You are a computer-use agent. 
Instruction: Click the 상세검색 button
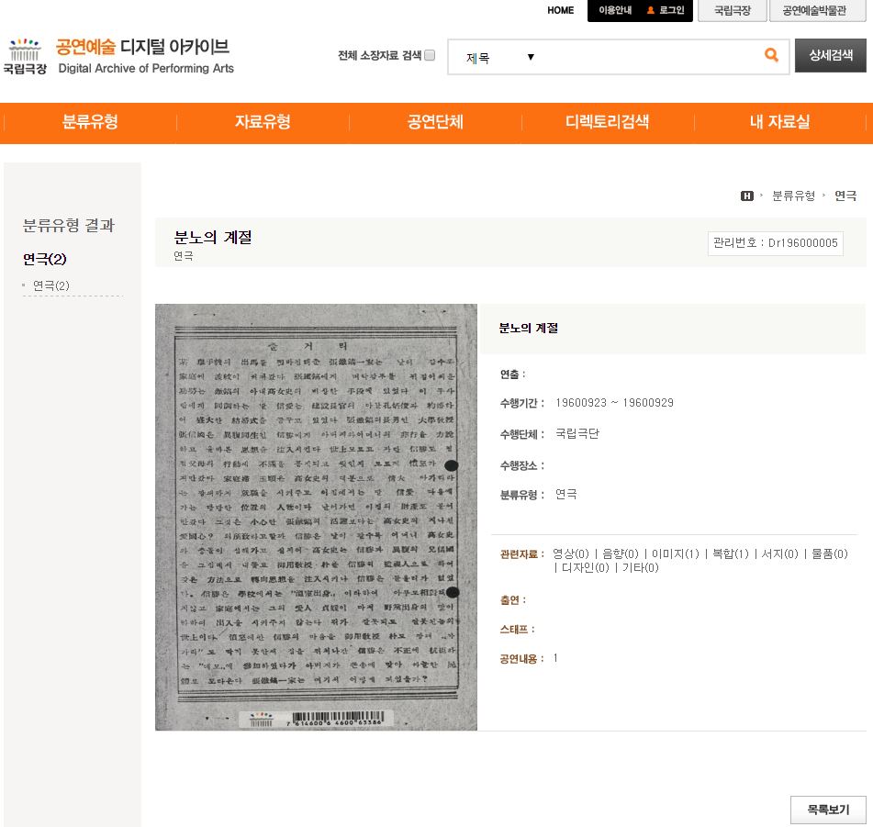pyautogui.click(x=830, y=55)
